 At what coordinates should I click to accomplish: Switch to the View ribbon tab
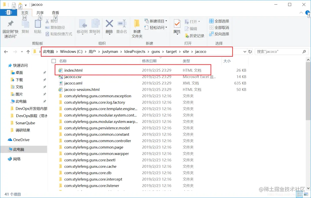(55, 13)
